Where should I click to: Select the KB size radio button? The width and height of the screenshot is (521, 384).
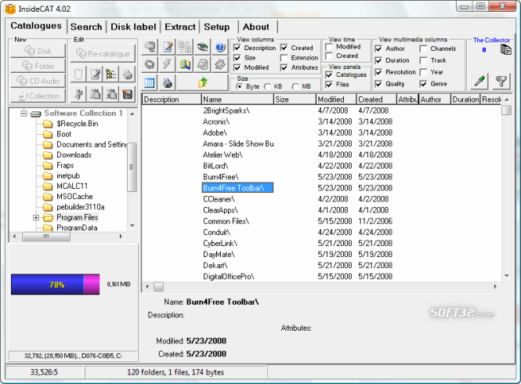click(268, 86)
